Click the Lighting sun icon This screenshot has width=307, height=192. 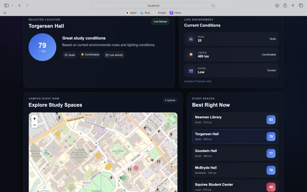(191, 54)
